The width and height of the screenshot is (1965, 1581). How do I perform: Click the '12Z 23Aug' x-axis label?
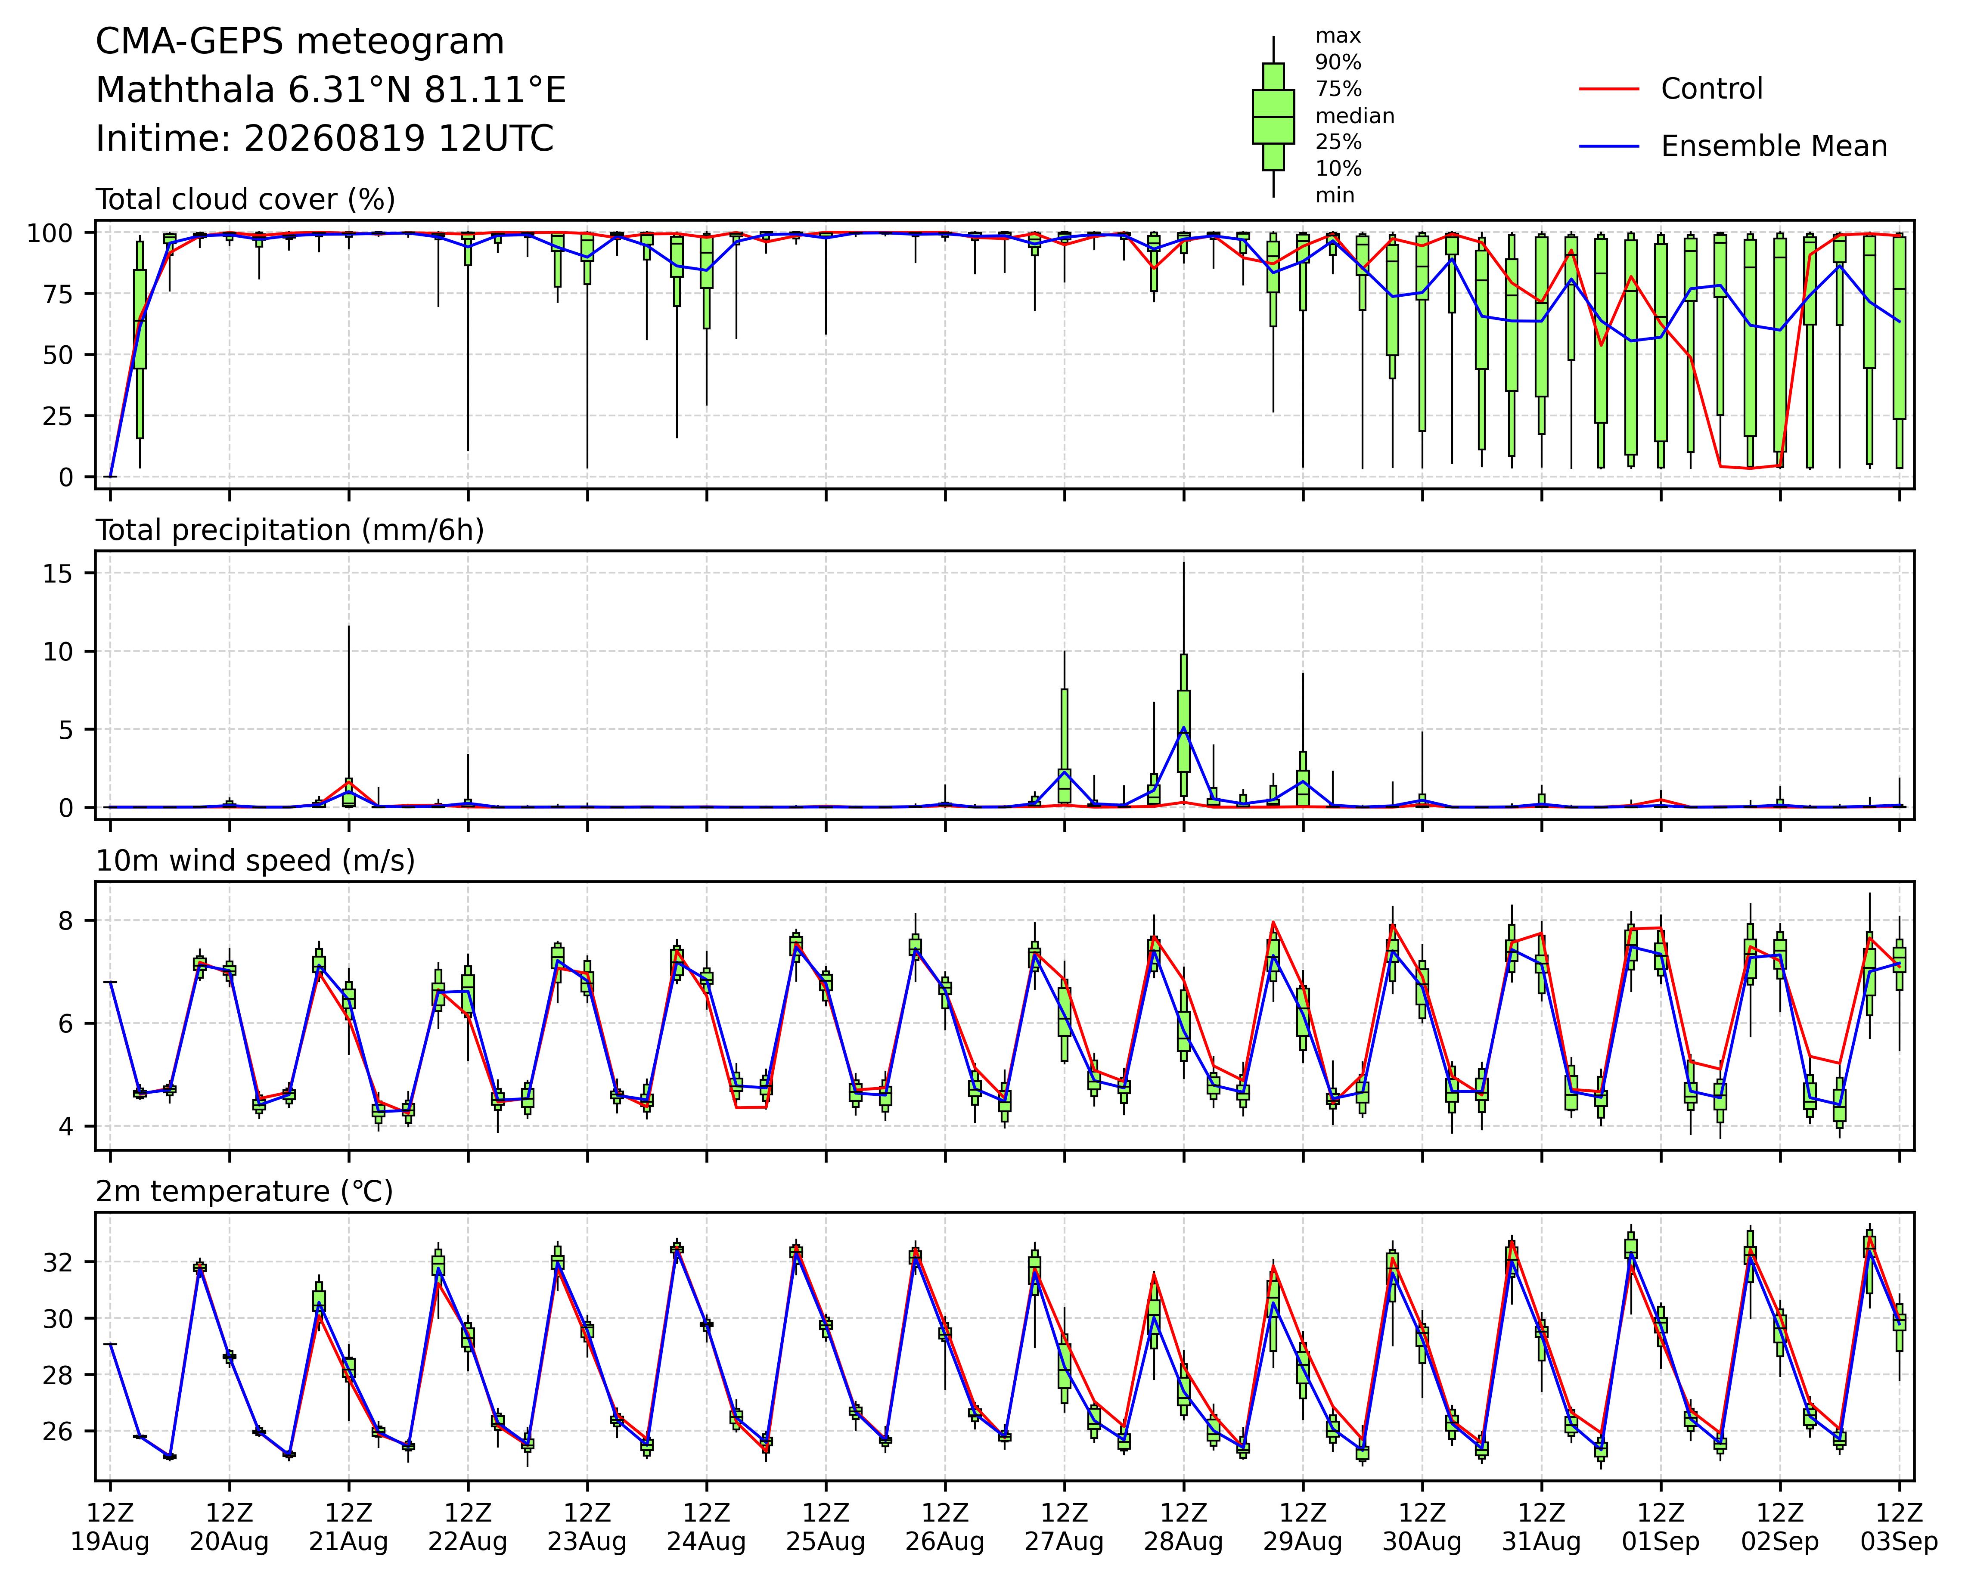[587, 1528]
